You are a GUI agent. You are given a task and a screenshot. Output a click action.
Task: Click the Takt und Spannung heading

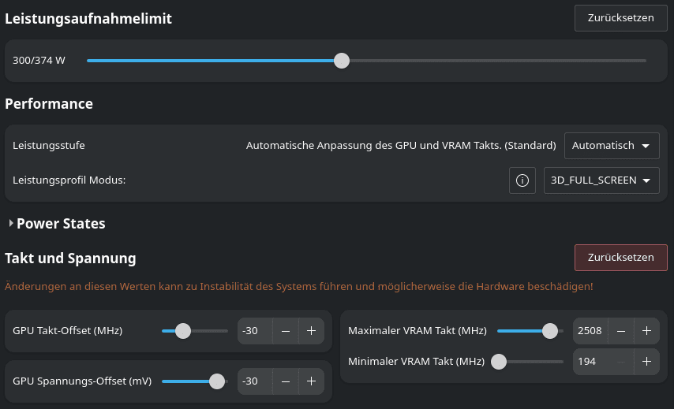point(70,258)
